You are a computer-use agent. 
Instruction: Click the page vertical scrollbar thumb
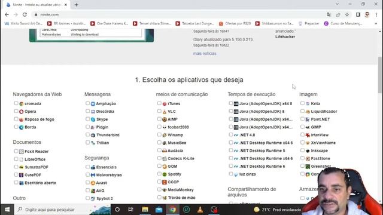coord(380,75)
